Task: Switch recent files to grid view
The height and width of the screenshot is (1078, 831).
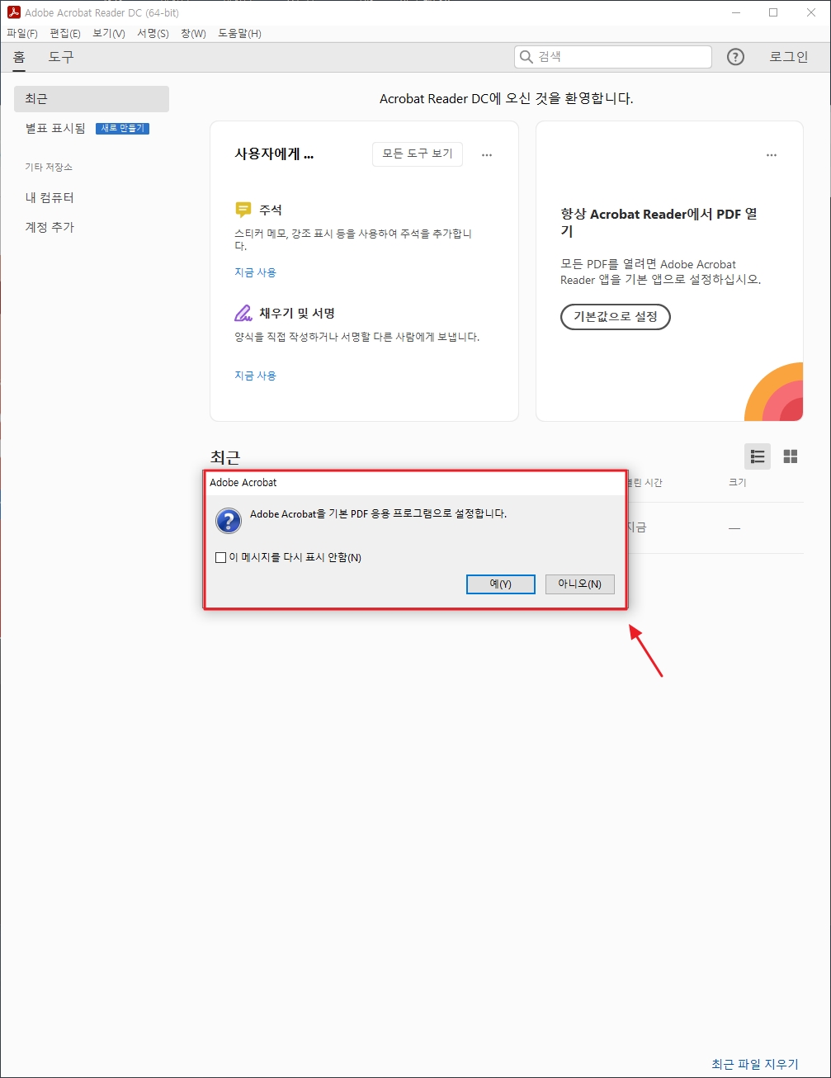Action: click(x=791, y=456)
